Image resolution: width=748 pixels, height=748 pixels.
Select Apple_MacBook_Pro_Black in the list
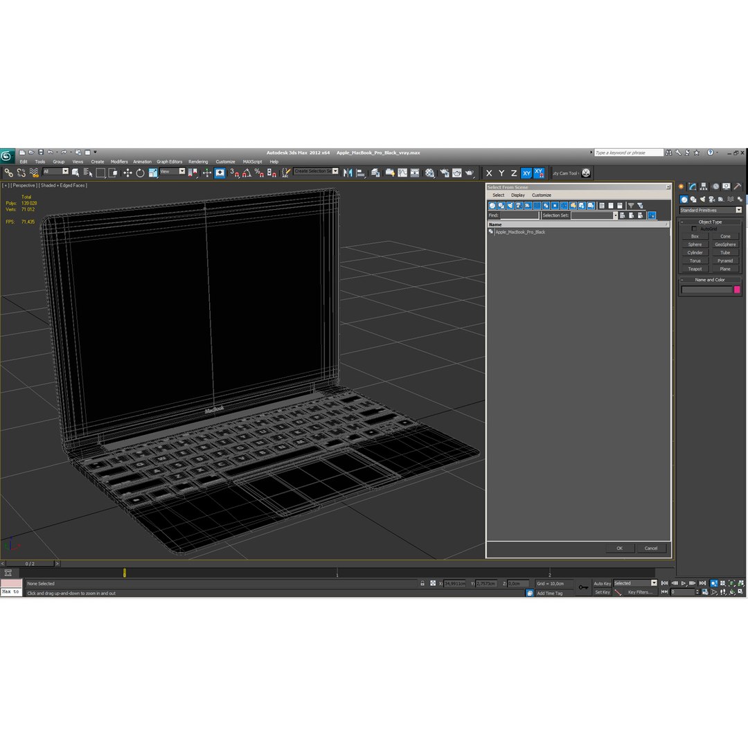pos(520,232)
